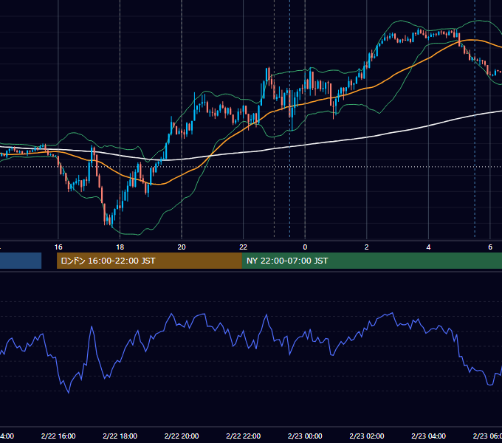Select the blue session bar left of ロンドン
The image size is (502, 443).
[21, 261]
